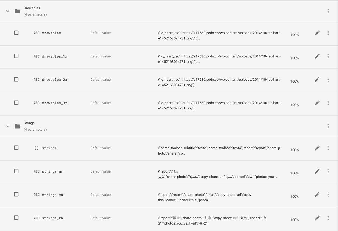The image size is (338, 231).
Task: Collapse the Strings group chevron
Action: coord(8,126)
